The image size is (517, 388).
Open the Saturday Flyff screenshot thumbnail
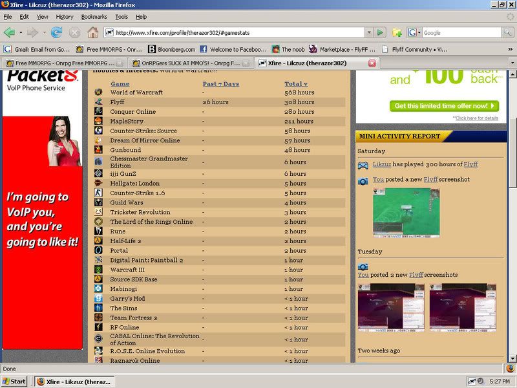[x=401, y=211]
